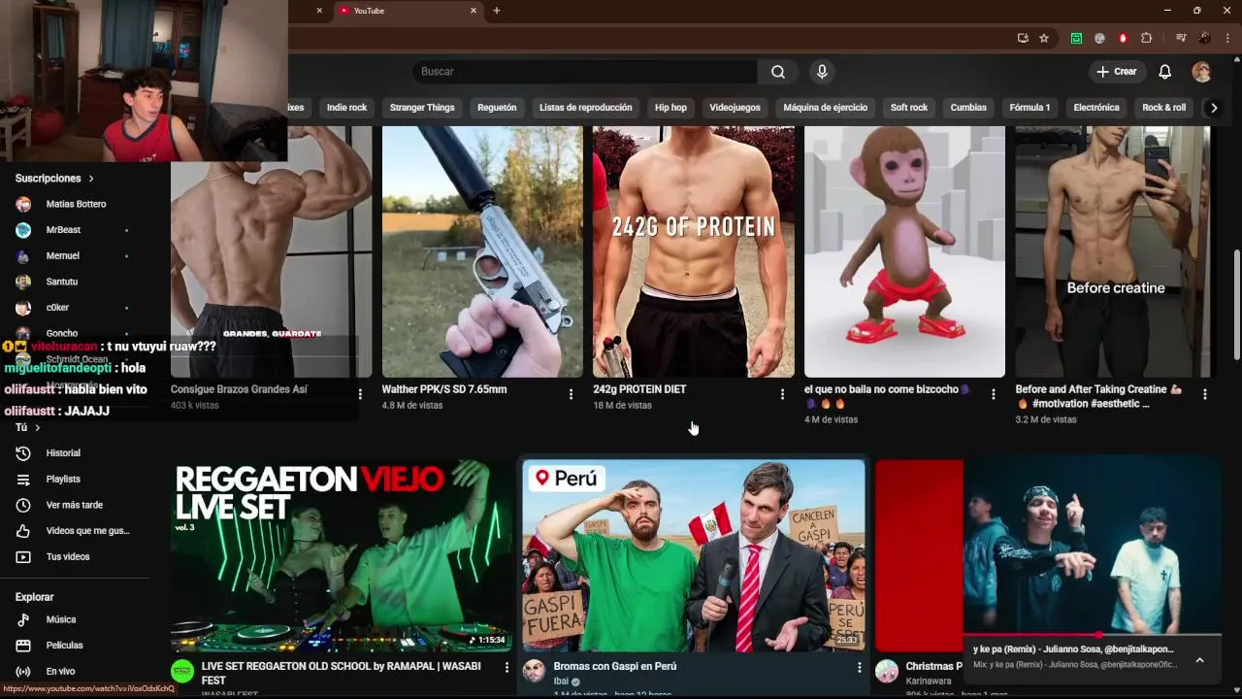Viewport: 1242px width, 699px height.
Task: Open the dancing monkey short thumbnail
Action: coord(904,251)
